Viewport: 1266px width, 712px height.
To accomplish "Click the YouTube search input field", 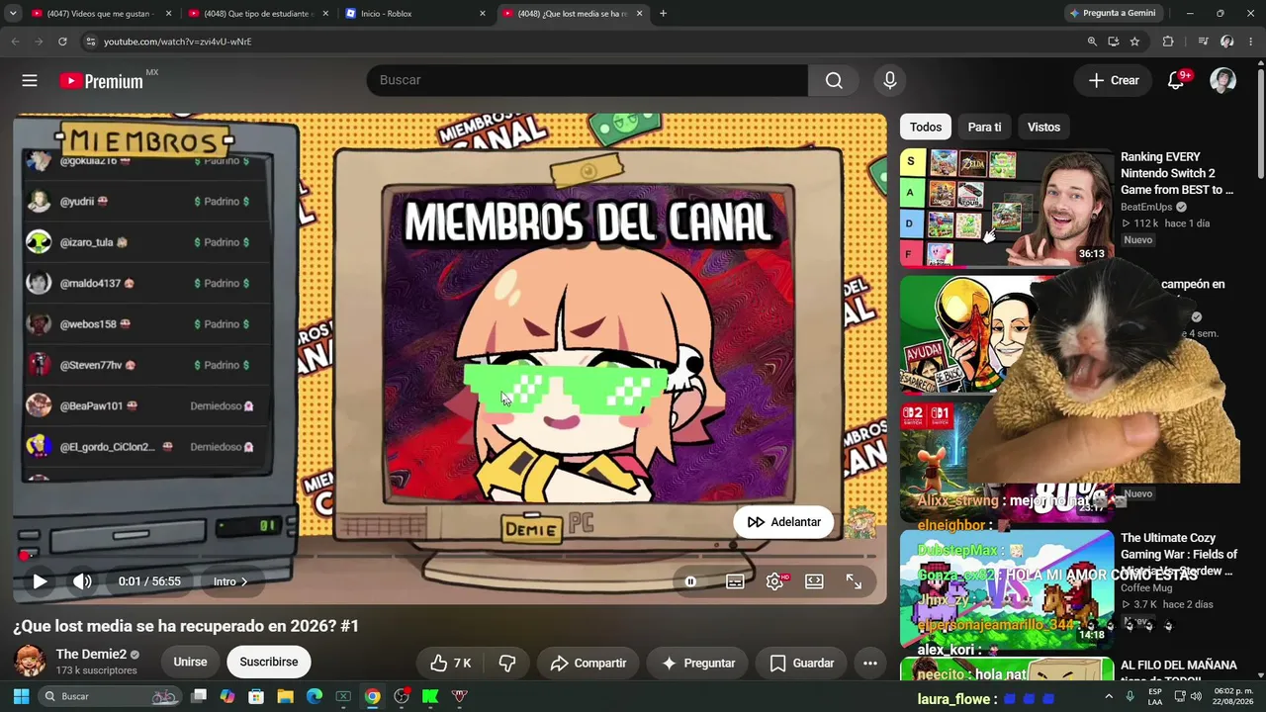I will pos(587,80).
